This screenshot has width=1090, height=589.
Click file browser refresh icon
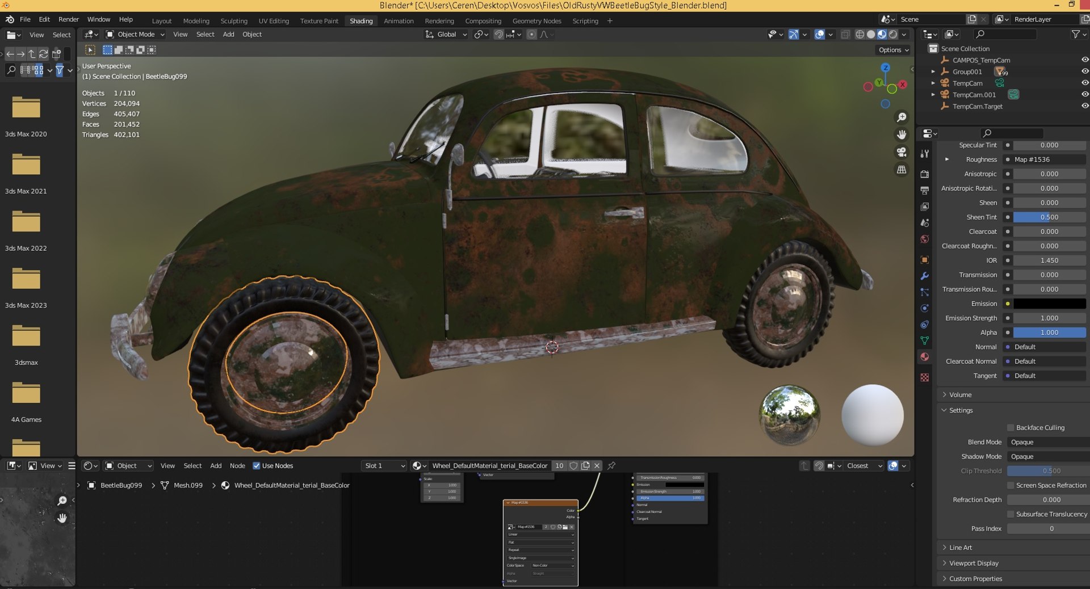pyautogui.click(x=43, y=54)
